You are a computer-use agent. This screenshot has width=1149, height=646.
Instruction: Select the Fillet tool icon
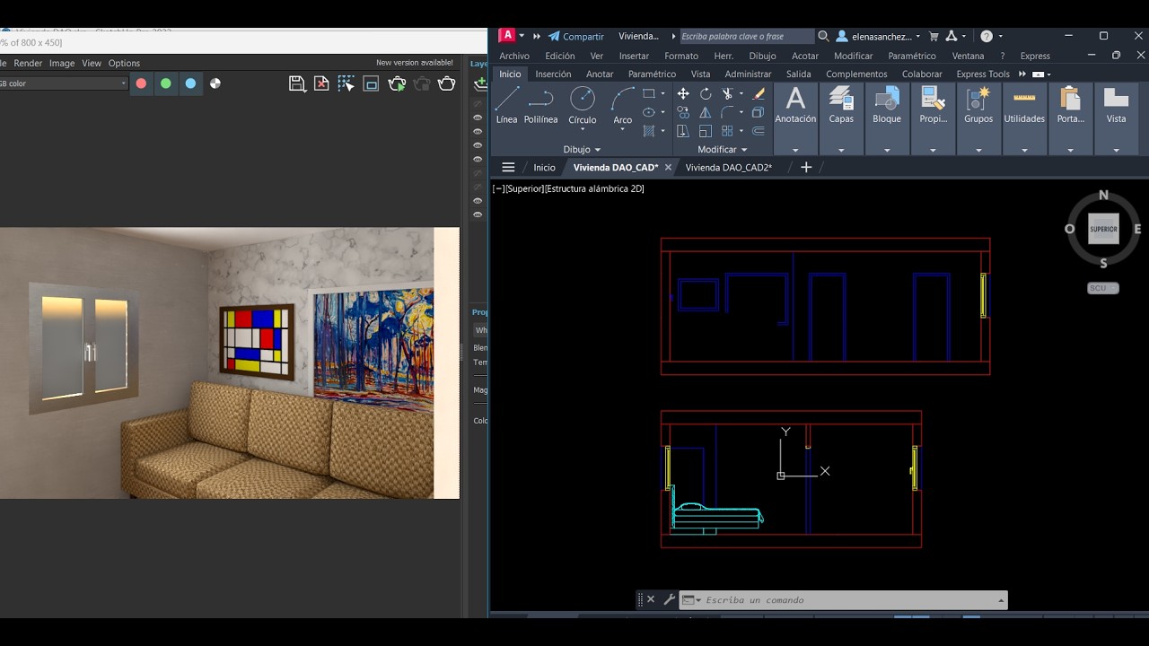727,112
